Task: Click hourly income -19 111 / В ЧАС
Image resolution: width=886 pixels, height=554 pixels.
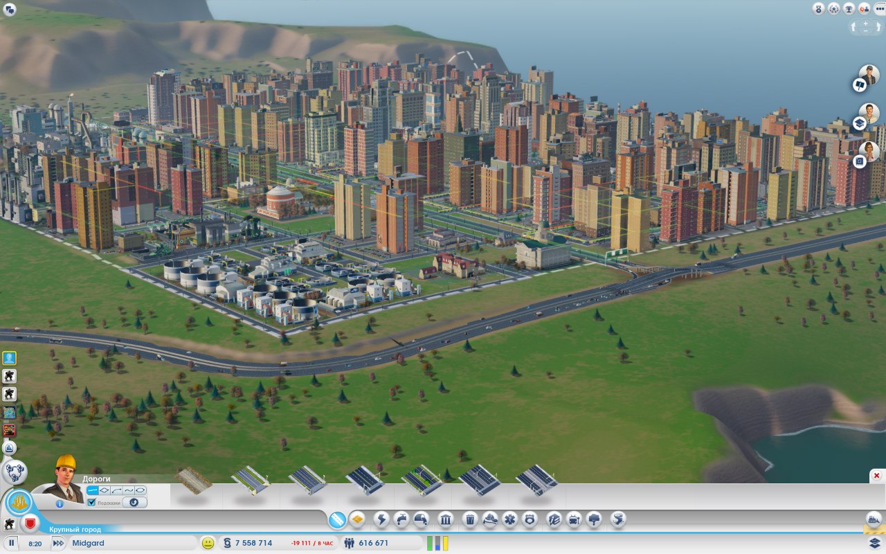Action: click(x=311, y=544)
